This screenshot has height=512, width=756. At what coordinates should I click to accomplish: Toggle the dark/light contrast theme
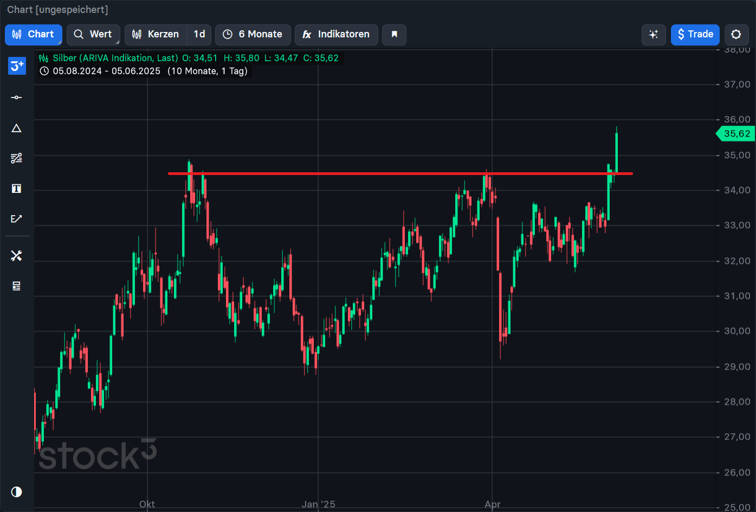[16, 491]
